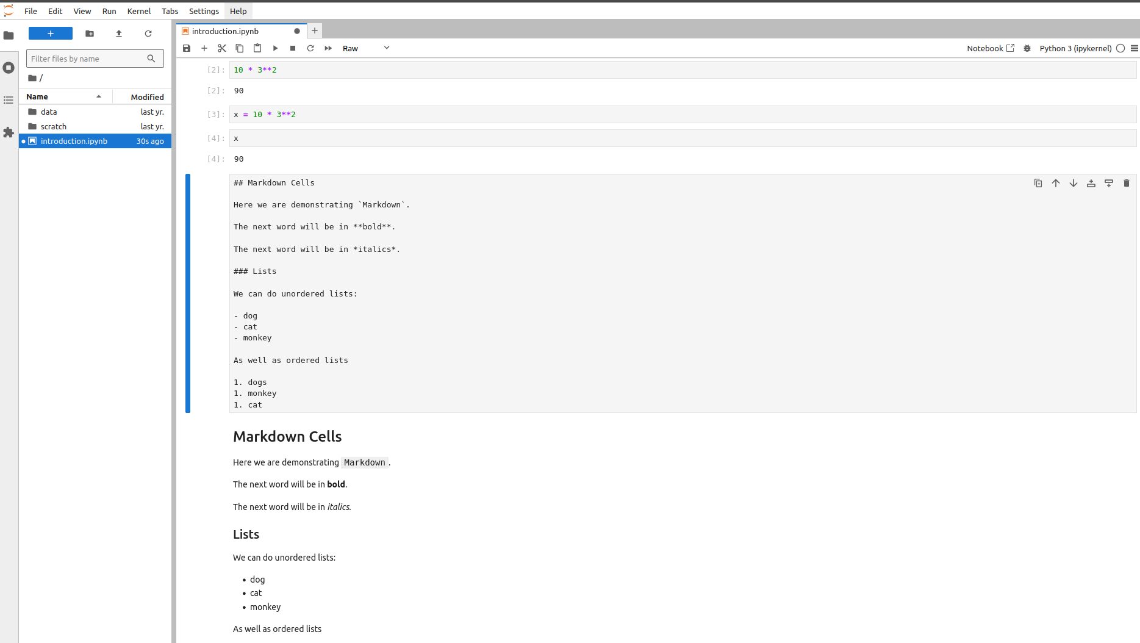The width and height of the screenshot is (1140, 643).
Task: Duplicate the cell with the copy icon
Action: click(x=1038, y=183)
